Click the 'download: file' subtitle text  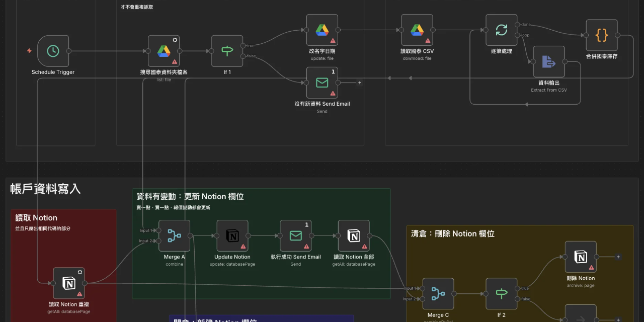click(x=417, y=58)
